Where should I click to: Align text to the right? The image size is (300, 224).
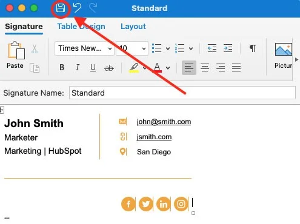tap(221, 68)
